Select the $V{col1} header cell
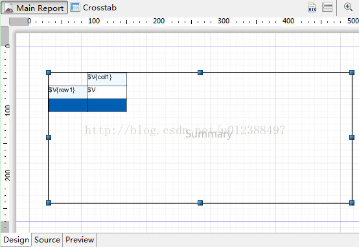The image size is (359, 247). tap(107, 79)
